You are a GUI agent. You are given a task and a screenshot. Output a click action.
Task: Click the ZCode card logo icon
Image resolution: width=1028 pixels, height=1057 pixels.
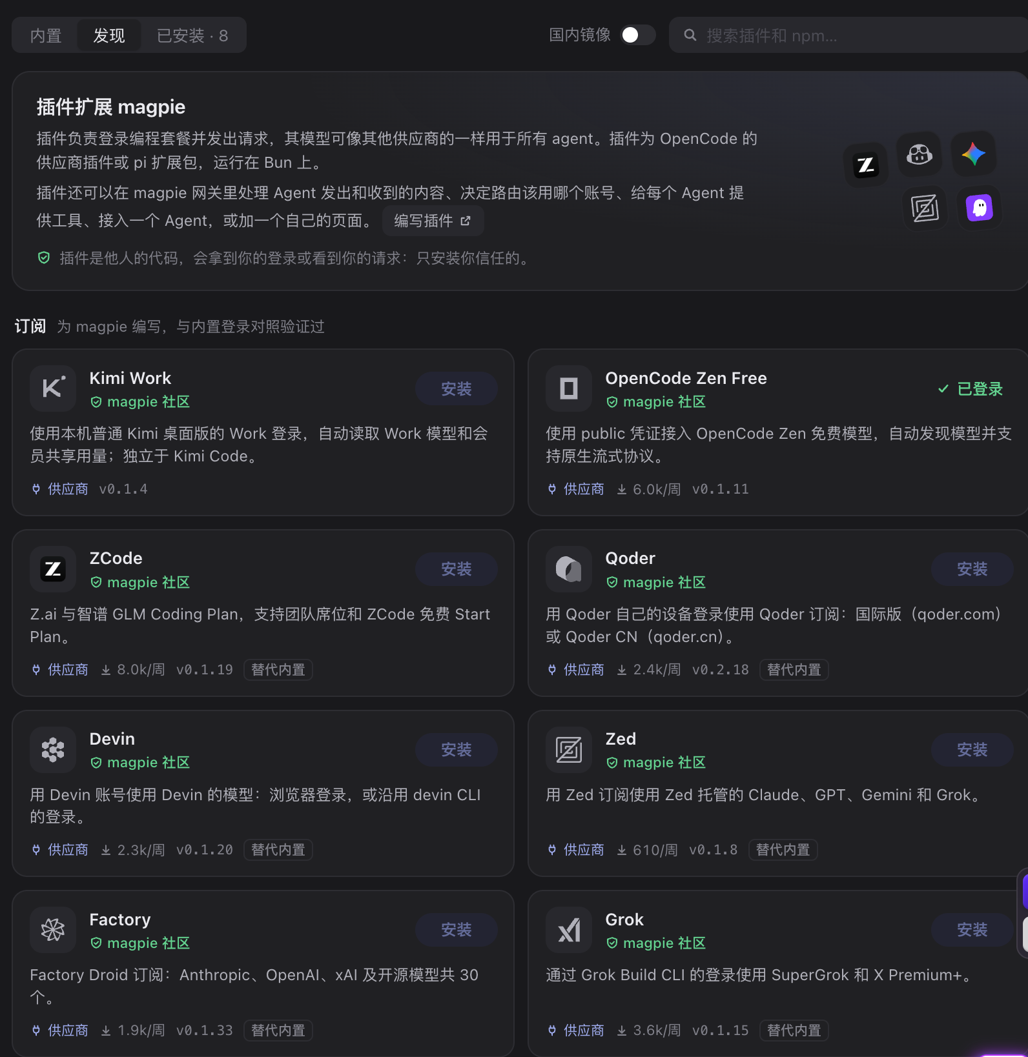click(x=53, y=569)
